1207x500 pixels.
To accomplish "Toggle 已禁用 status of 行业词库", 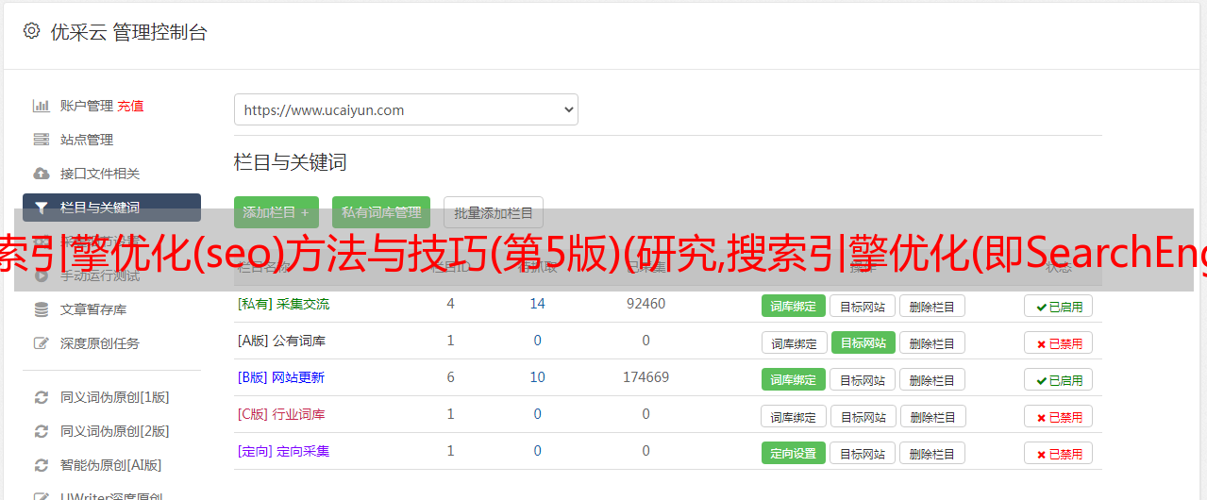I will (x=1059, y=416).
